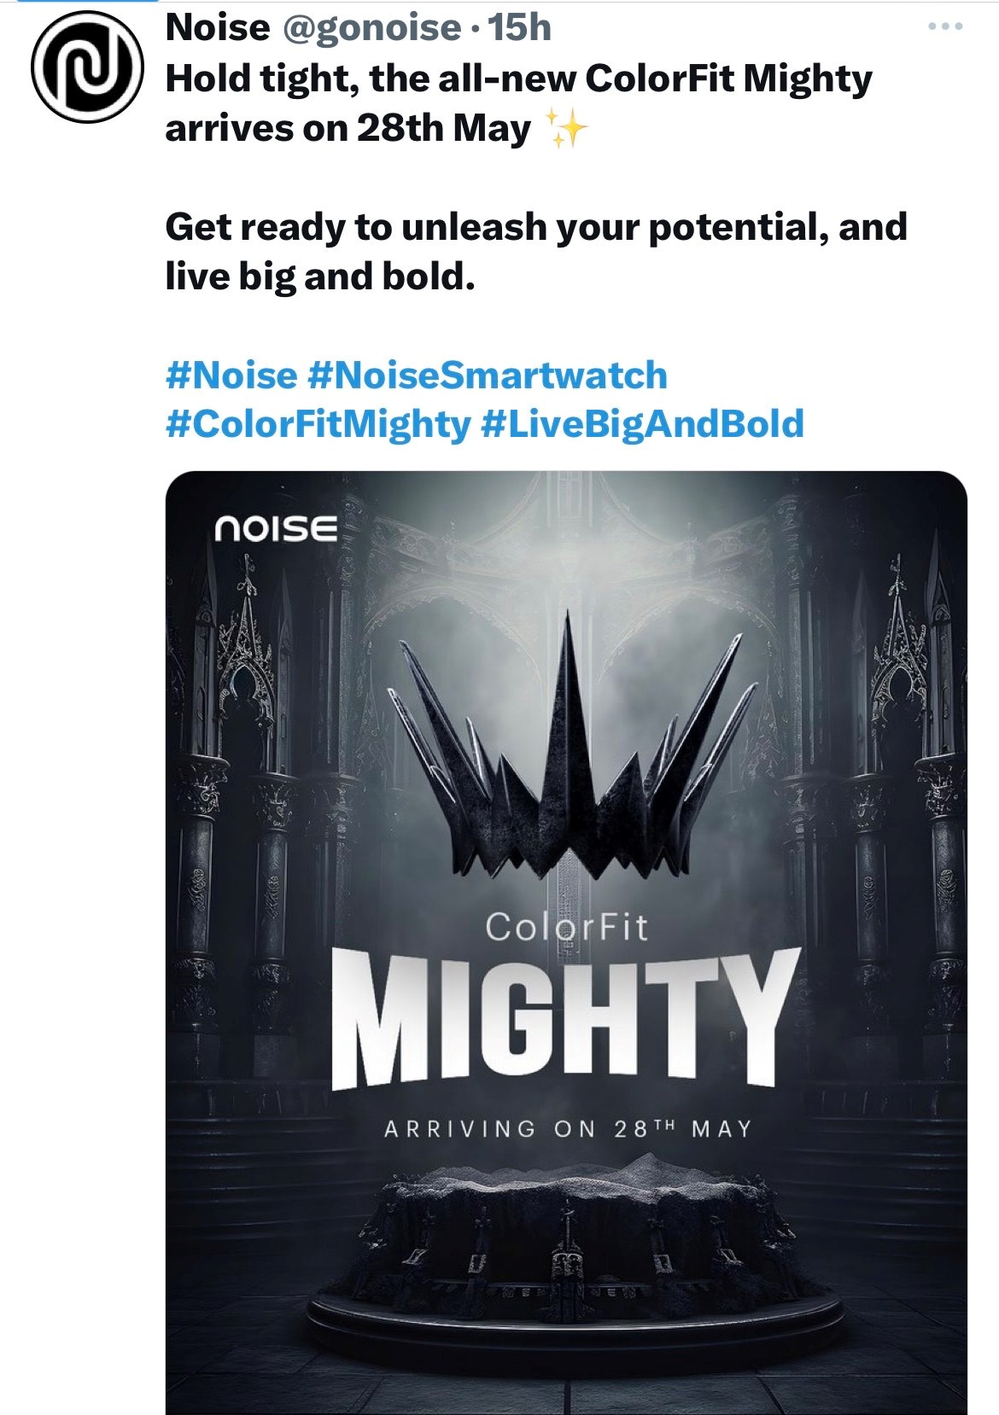Tap the #LiveBigAndBold hashtag
The image size is (999, 1415).
[643, 424]
